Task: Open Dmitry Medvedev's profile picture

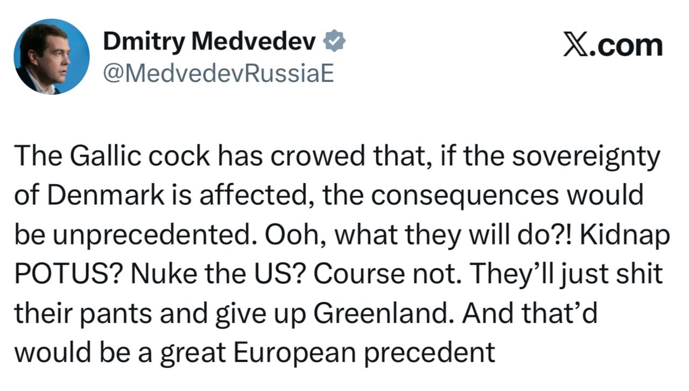Action: coord(52,57)
